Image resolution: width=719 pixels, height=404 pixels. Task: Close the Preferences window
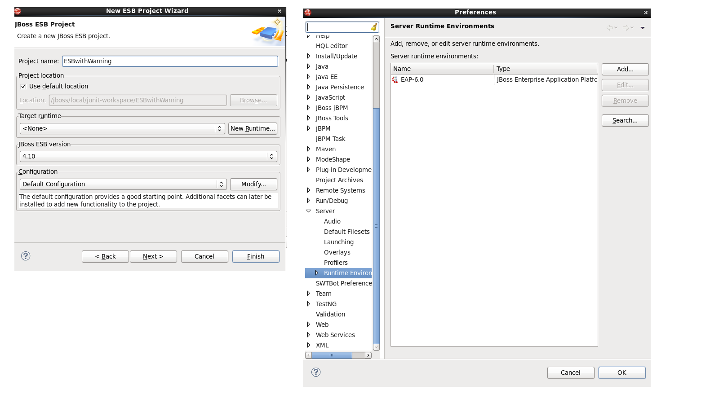coord(646,13)
